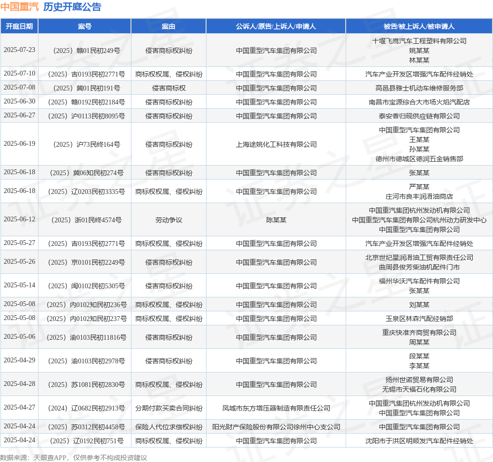Screen dimensions: 493x462
Task: Click the date 2025-06-19
Action: [19, 143]
